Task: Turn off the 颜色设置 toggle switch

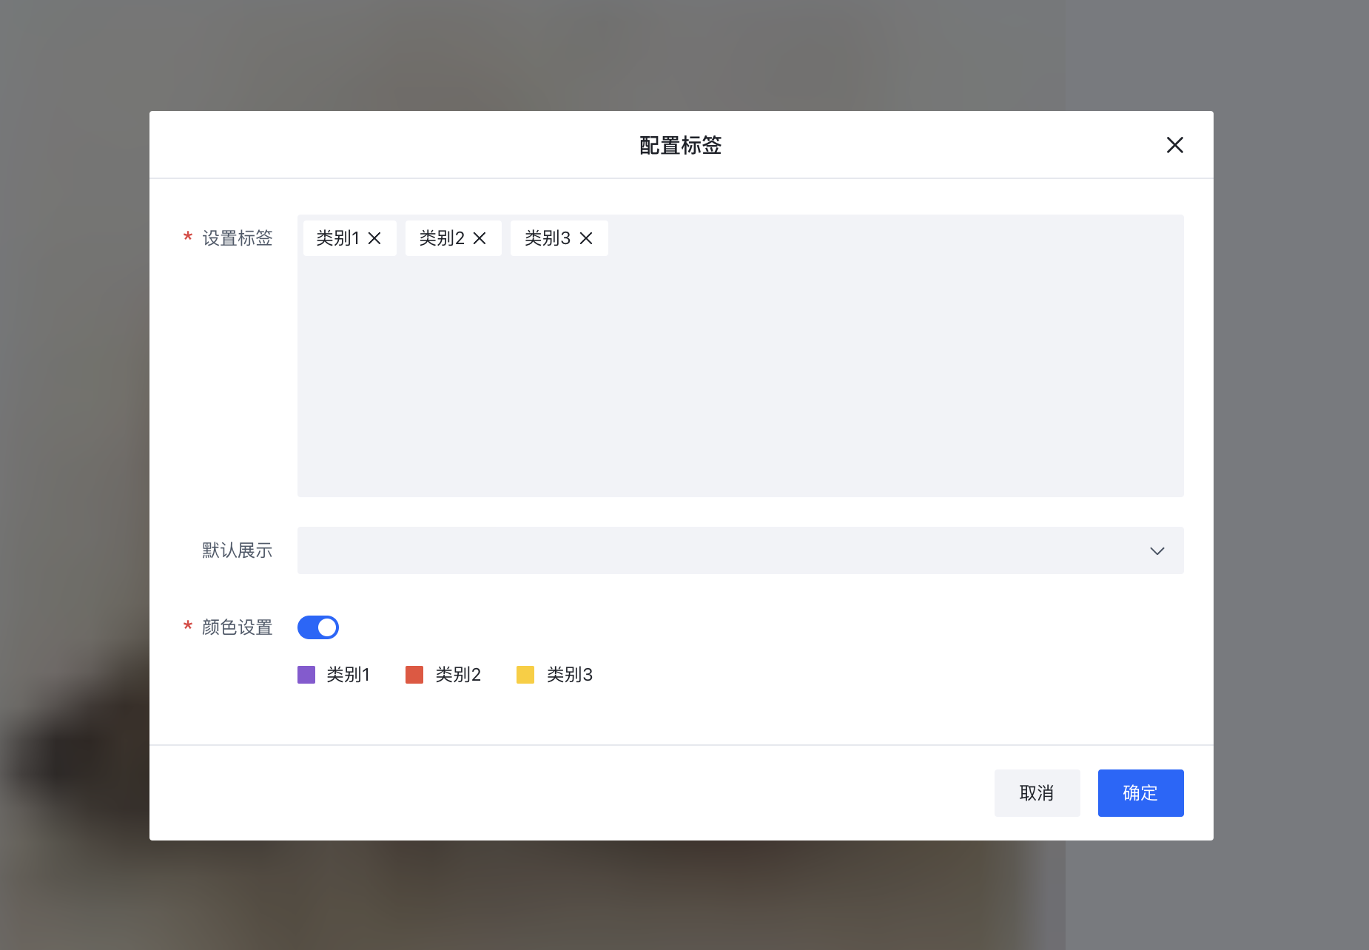Action: 318,627
